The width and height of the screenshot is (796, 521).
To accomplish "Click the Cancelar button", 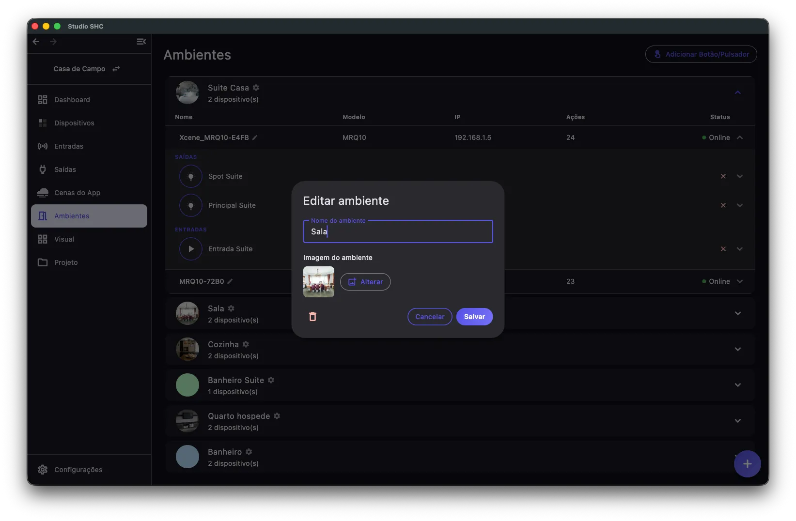I will pos(430,317).
